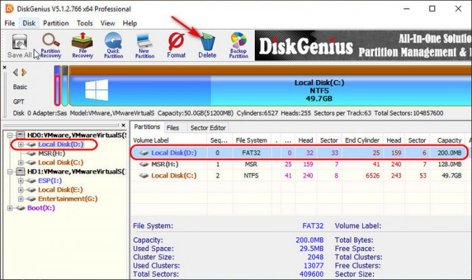Open the File menu

9,23
